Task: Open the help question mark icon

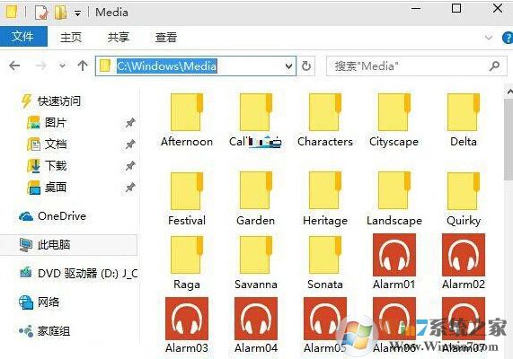Action: coord(507,38)
